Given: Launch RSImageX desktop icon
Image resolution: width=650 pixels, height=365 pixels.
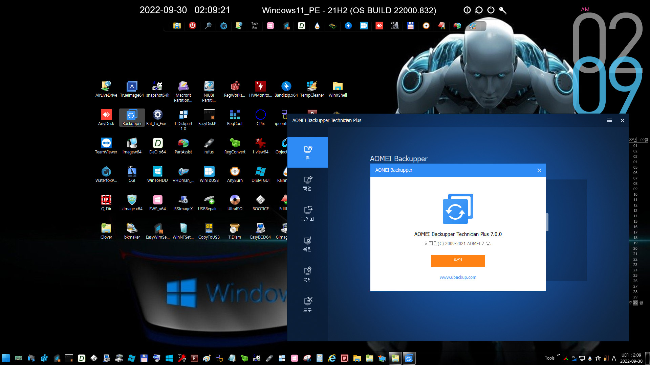Looking at the screenshot, I should coord(183,203).
